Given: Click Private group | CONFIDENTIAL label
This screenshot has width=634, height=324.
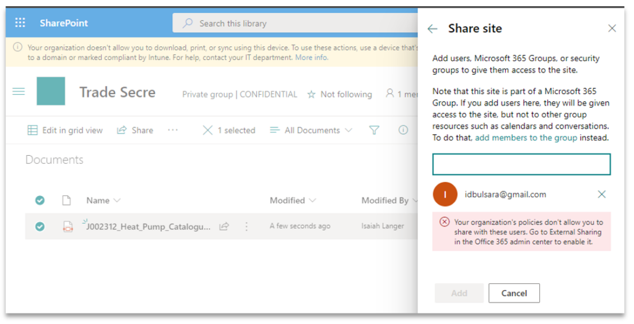Looking at the screenshot, I should pyautogui.click(x=240, y=95).
